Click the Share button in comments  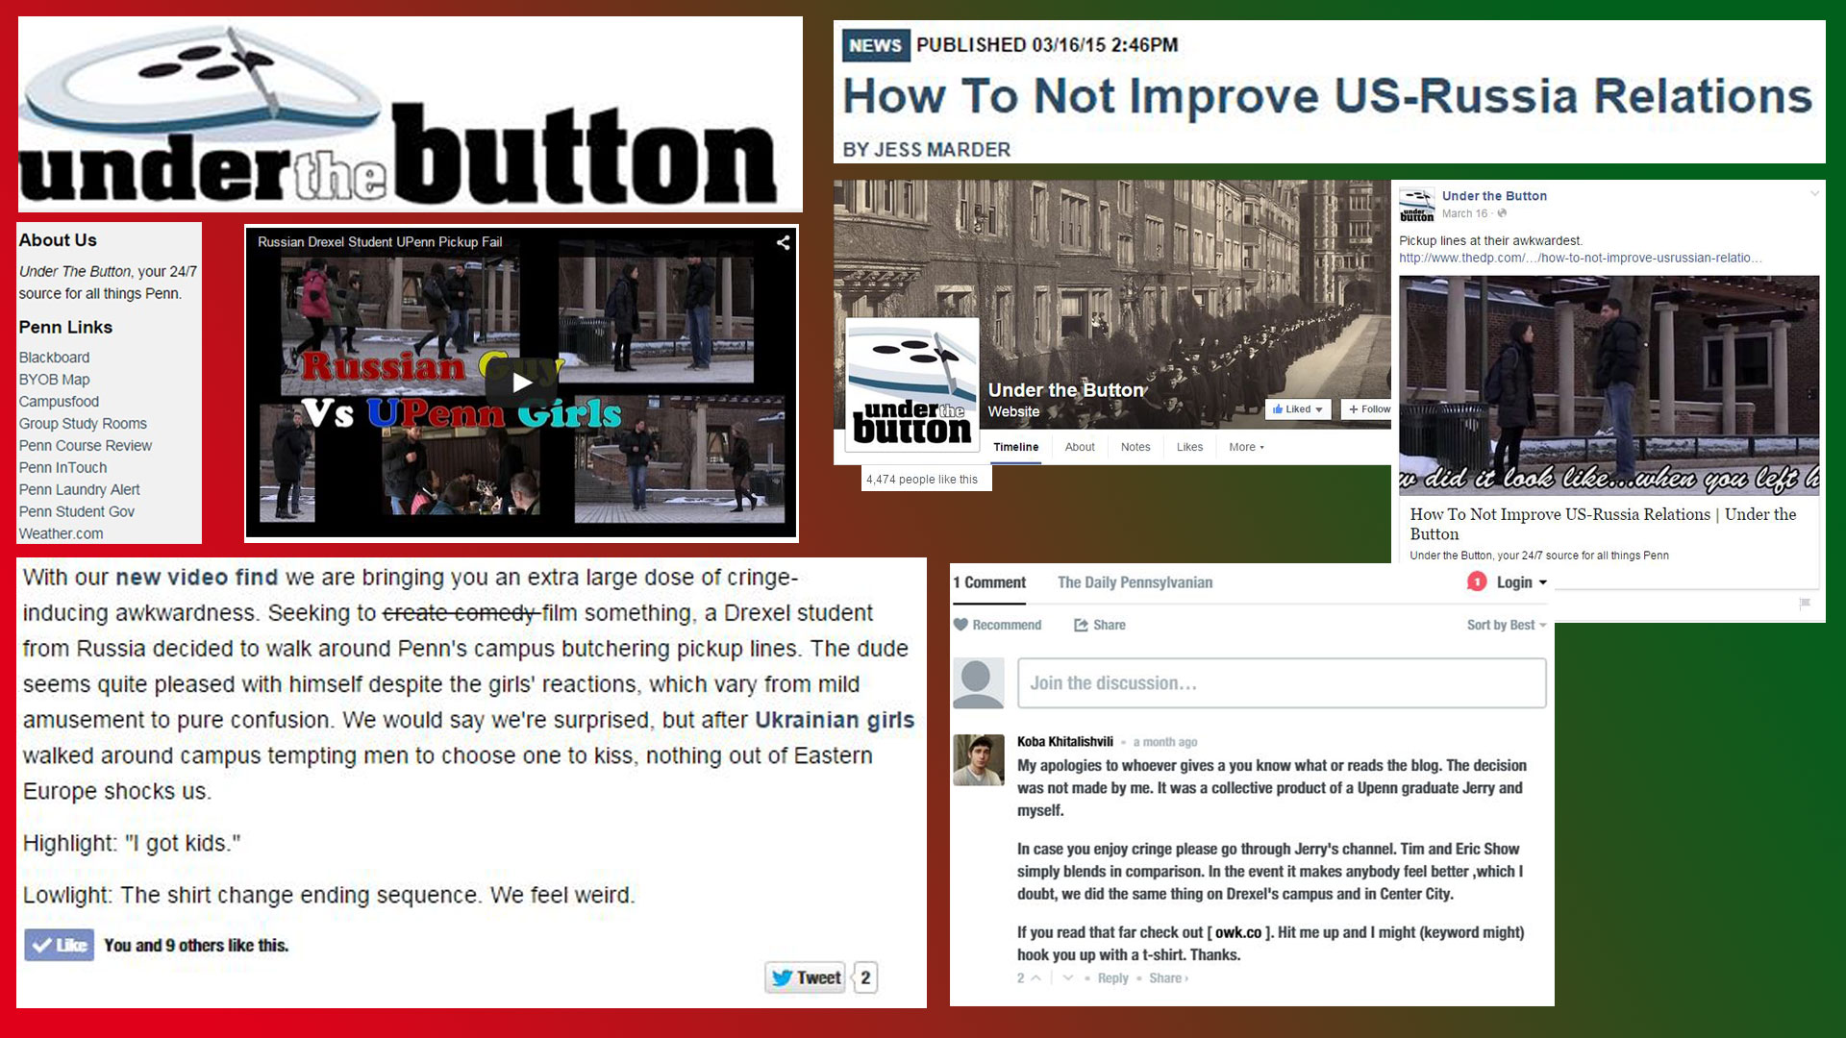pos(1100,625)
